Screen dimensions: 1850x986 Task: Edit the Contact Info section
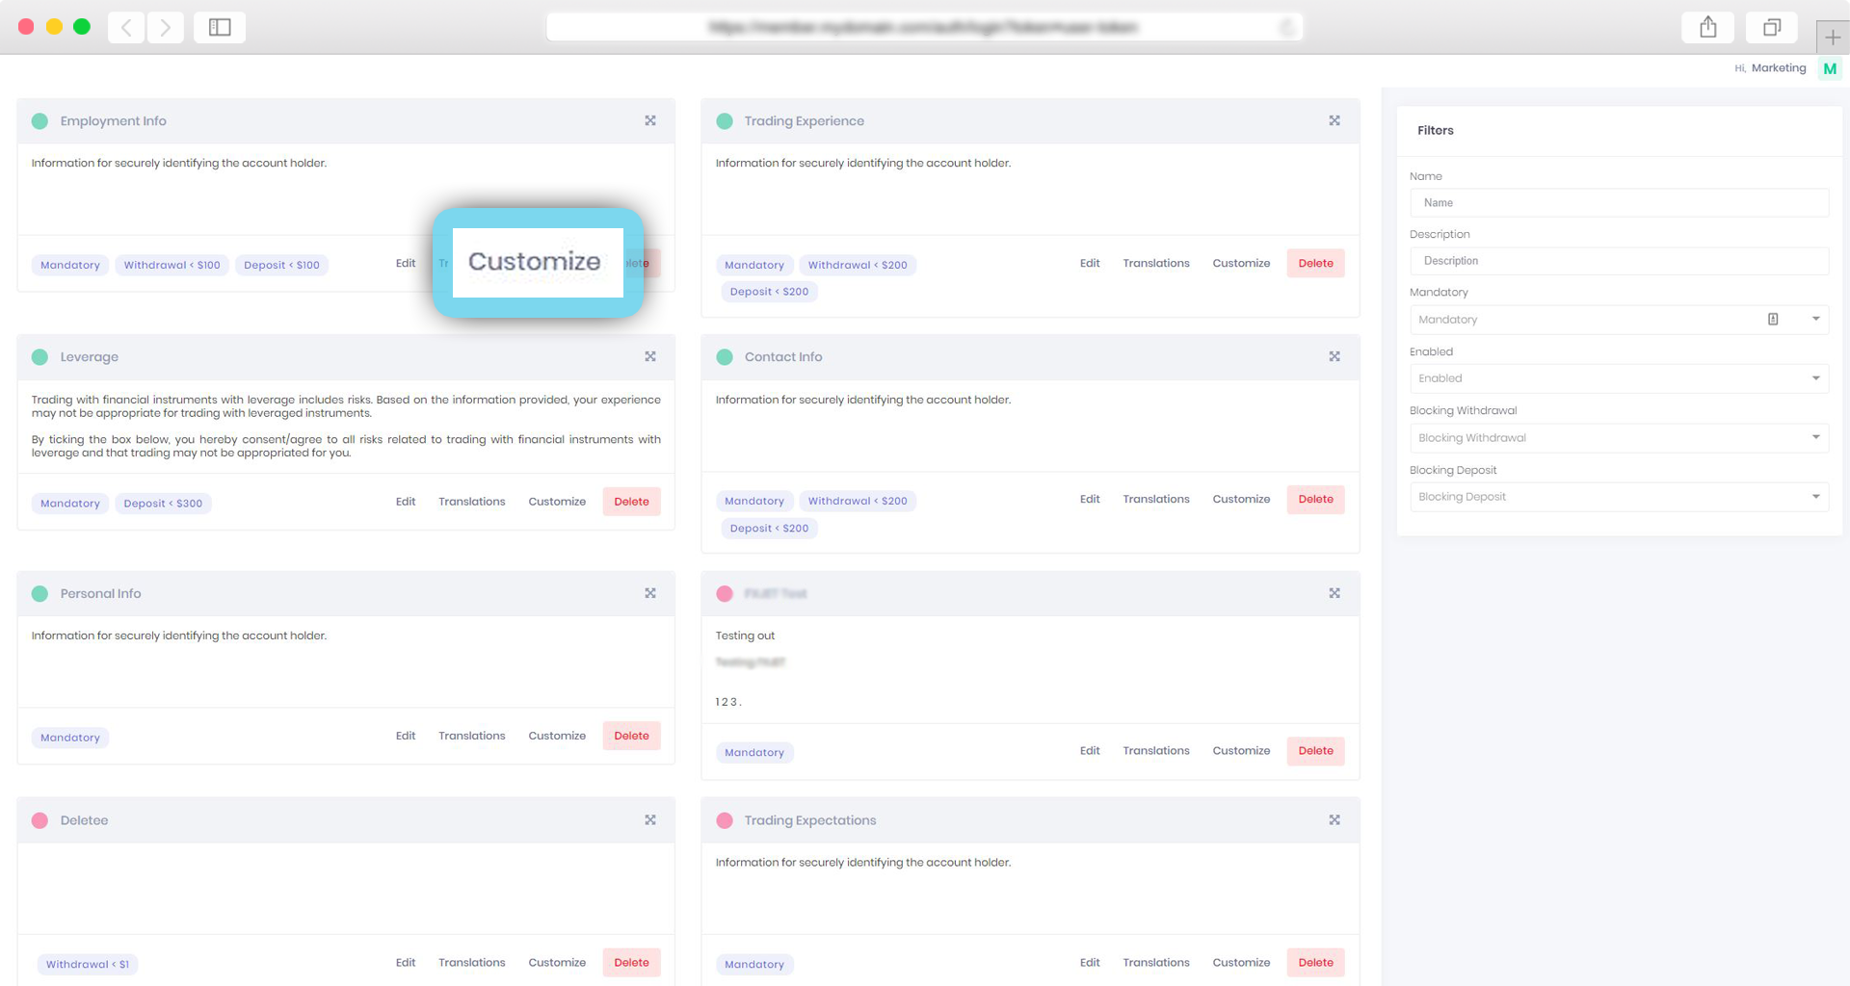[1090, 500]
